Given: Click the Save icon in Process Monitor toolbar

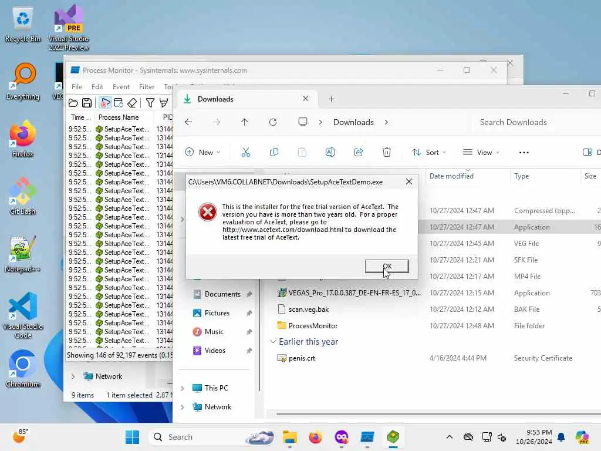Looking at the screenshot, I should click(x=87, y=103).
